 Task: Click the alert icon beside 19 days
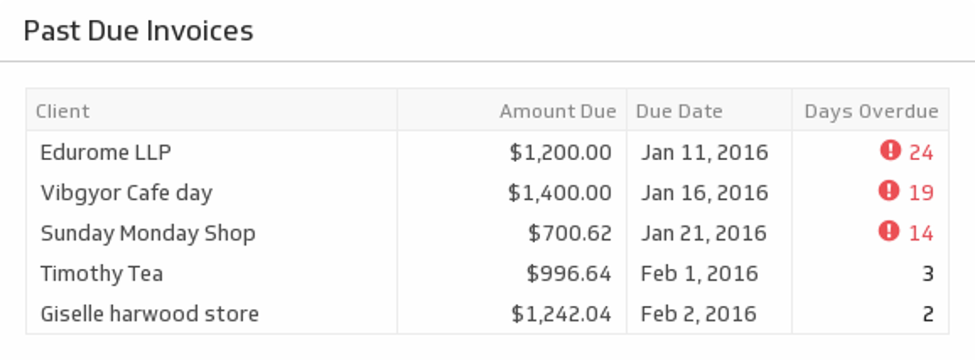pos(889,191)
